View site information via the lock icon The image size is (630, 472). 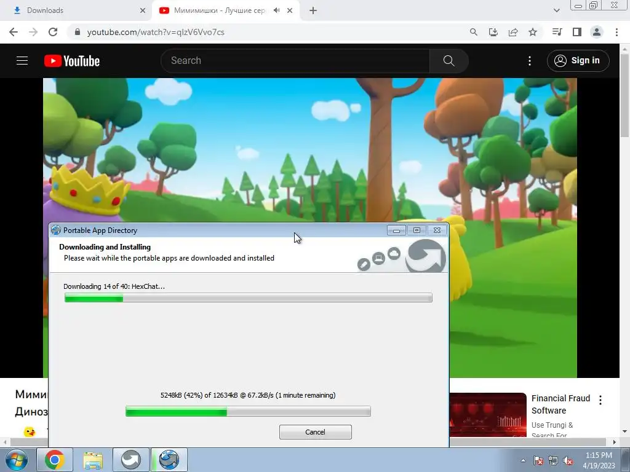coord(78,32)
